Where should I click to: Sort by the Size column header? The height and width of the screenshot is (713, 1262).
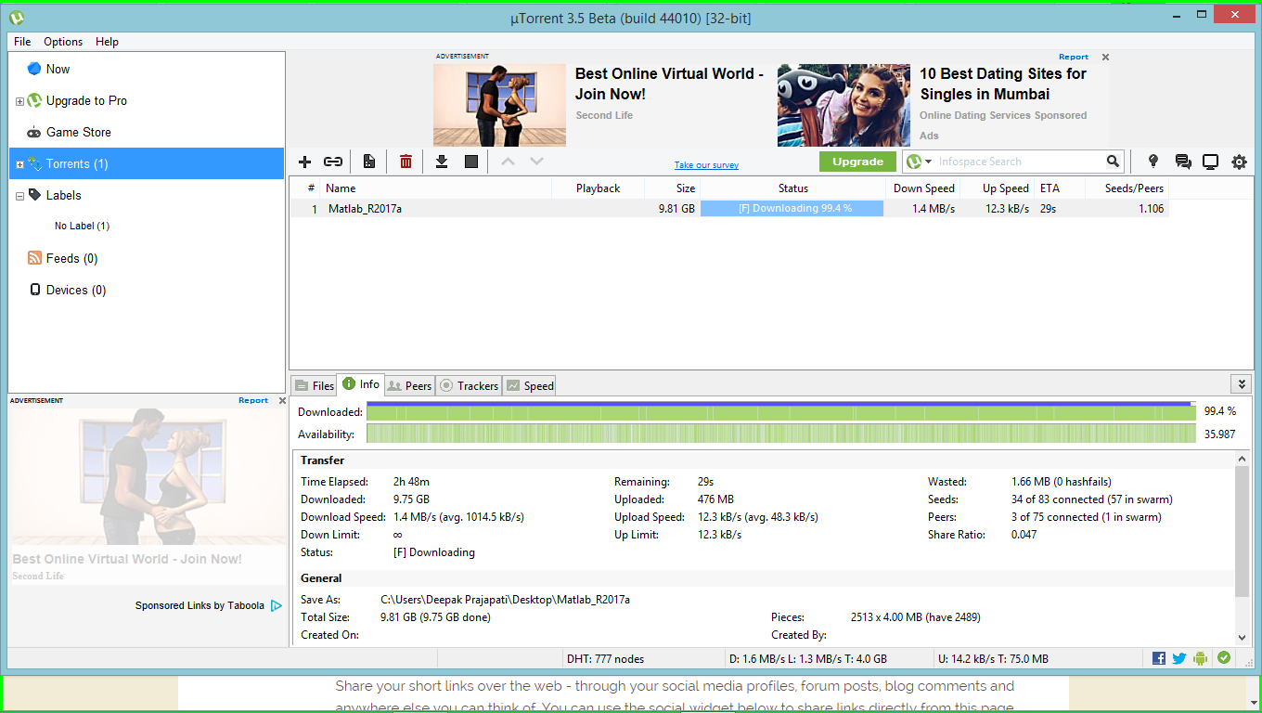point(672,188)
